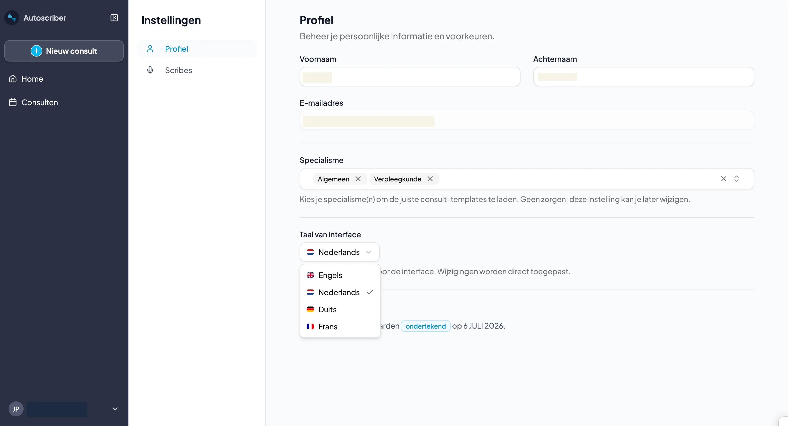The image size is (788, 426).
Task: Click the E-mailadres field
Action: click(x=526, y=121)
